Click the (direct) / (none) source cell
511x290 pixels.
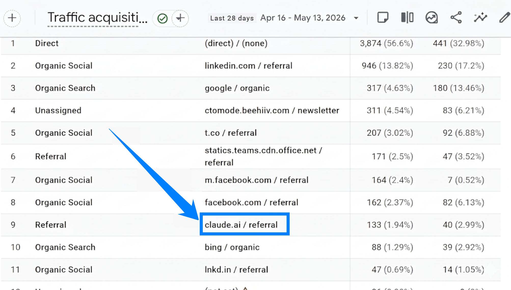click(x=236, y=43)
